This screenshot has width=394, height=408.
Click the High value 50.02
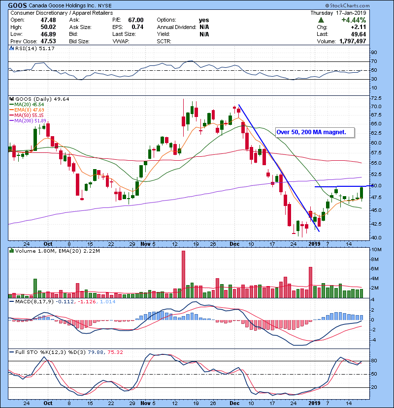pos(48,27)
